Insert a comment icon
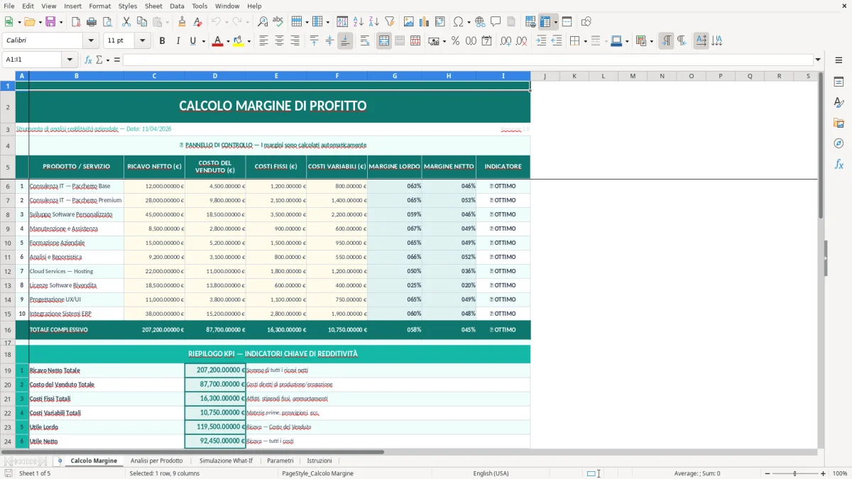The image size is (852, 479). 496,22
